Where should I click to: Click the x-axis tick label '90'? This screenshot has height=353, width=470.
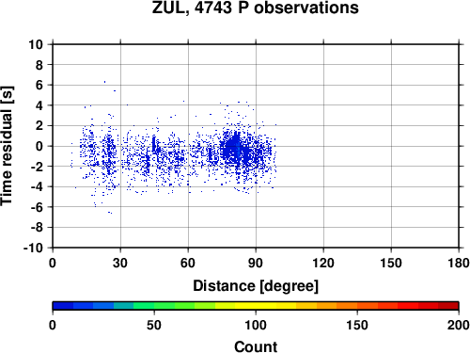(x=256, y=263)
